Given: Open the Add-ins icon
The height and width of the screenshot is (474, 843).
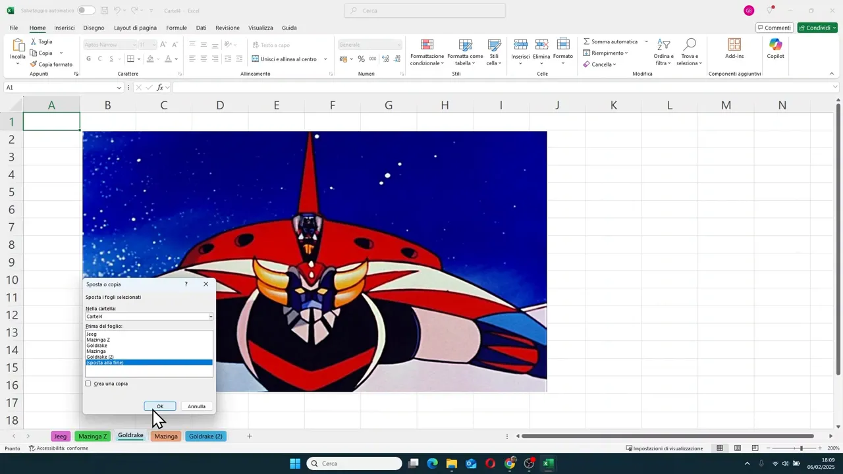Looking at the screenshot, I should pyautogui.click(x=734, y=45).
